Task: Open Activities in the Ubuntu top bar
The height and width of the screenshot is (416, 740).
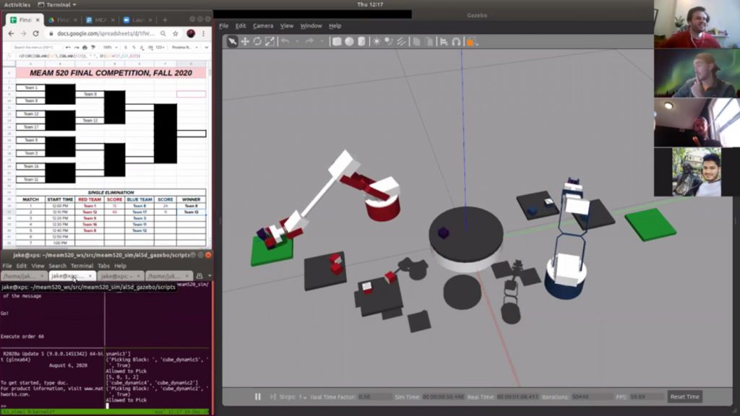Action: click(x=17, y=4)
